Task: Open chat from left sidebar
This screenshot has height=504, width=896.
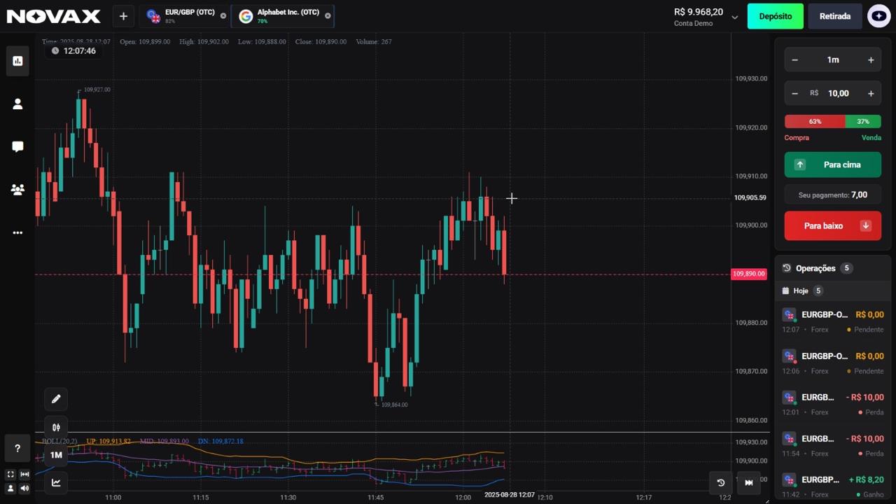Action: [17, 146]
